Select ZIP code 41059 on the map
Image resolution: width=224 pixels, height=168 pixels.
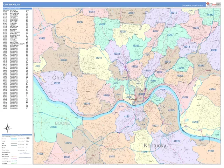pos(211,151)
